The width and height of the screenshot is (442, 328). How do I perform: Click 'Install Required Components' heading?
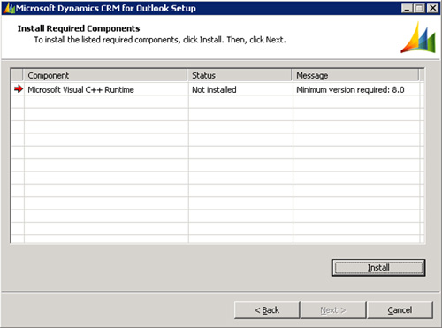79,28
